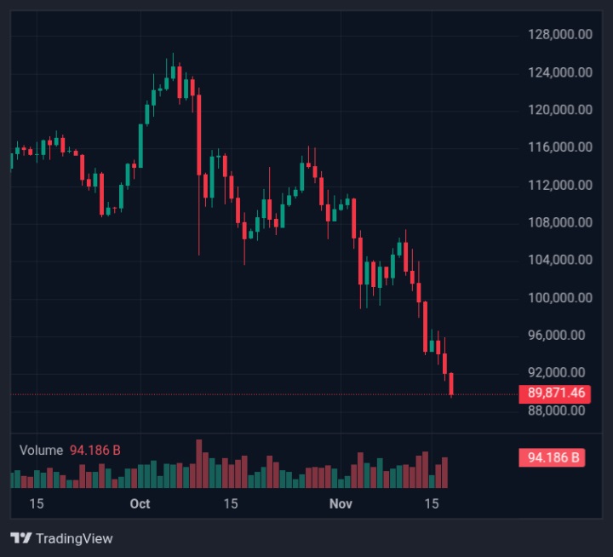Image resolution: width=613 pixels, height=557 pixels.
Task: Click the red 94.186 B volume axis tag
Action: [552, 457]
